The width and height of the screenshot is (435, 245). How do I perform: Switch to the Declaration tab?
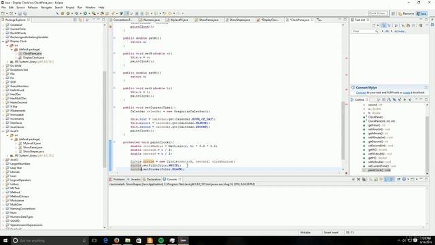tap(152, 179)
